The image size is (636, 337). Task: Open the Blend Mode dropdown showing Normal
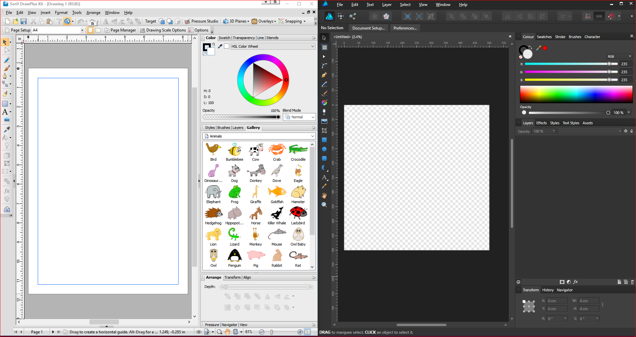pos(299,117)
